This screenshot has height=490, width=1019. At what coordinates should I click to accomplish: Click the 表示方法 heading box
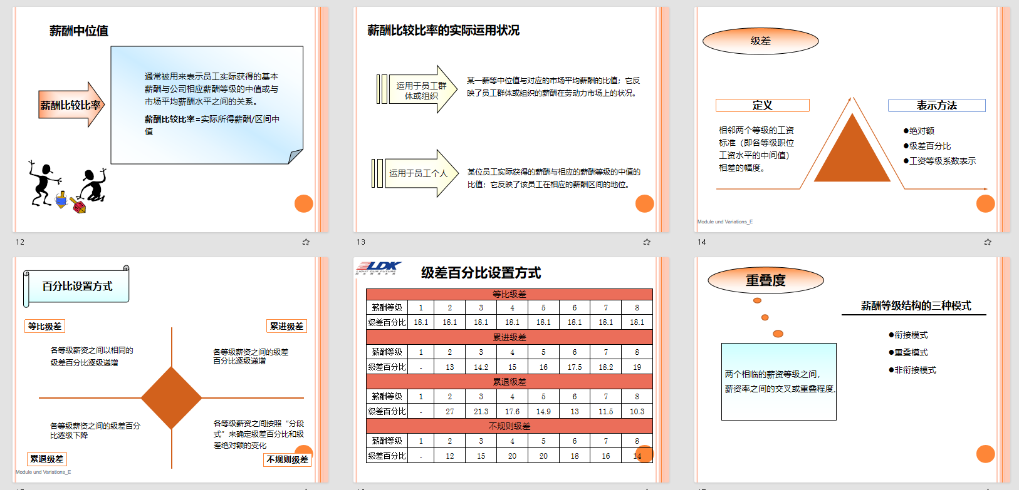[936, 105]
